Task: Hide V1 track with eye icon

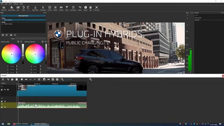Action: (8, 90)
